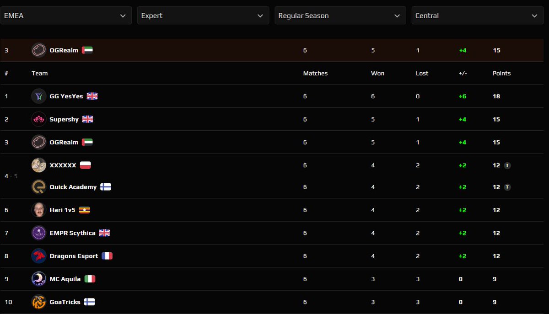Click the +/- column header

(463, 73)
